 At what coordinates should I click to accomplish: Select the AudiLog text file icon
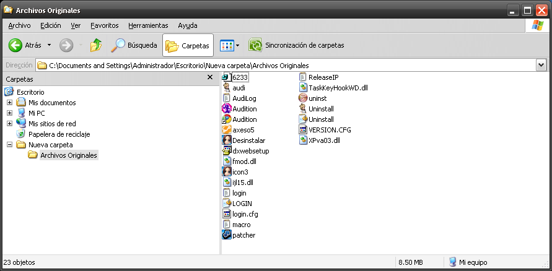tap(226, 98)
